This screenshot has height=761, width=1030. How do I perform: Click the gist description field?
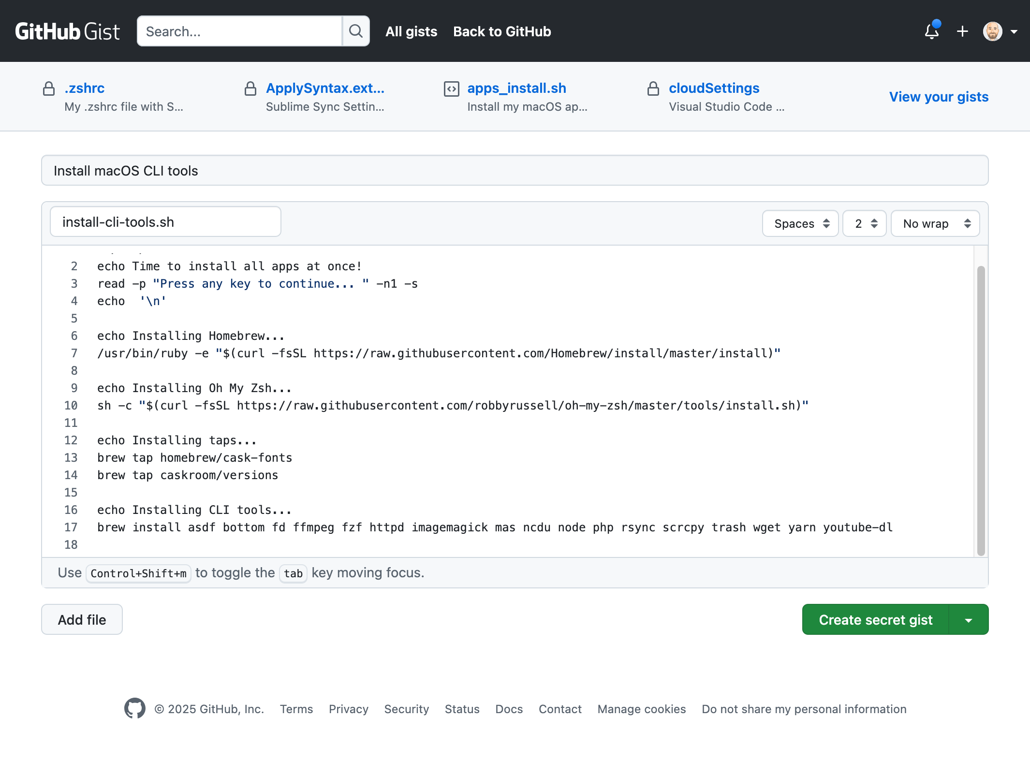tap(514, 170)
